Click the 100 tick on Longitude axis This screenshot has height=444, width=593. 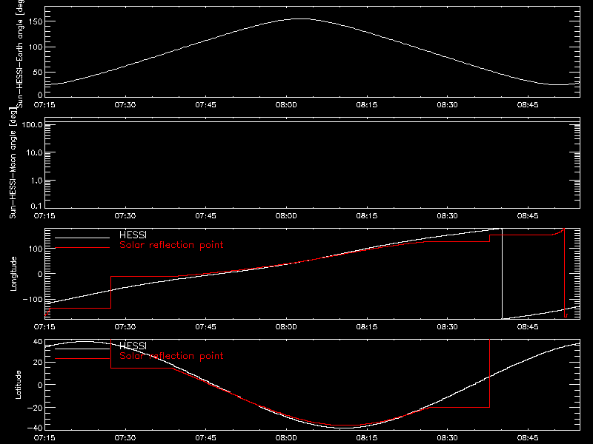pos(36,249)
